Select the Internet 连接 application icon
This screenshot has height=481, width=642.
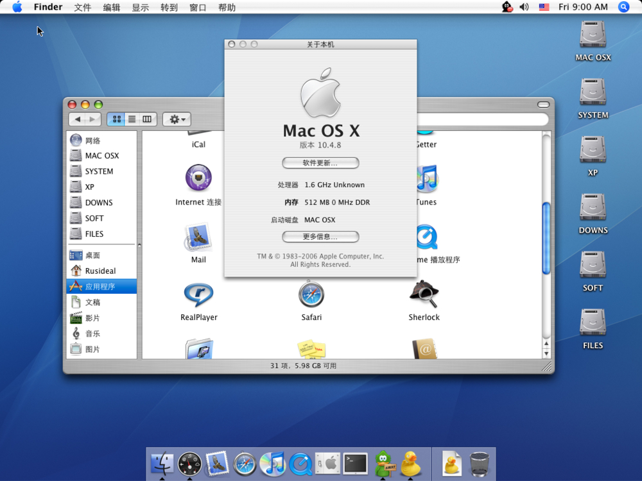point(198,185)
